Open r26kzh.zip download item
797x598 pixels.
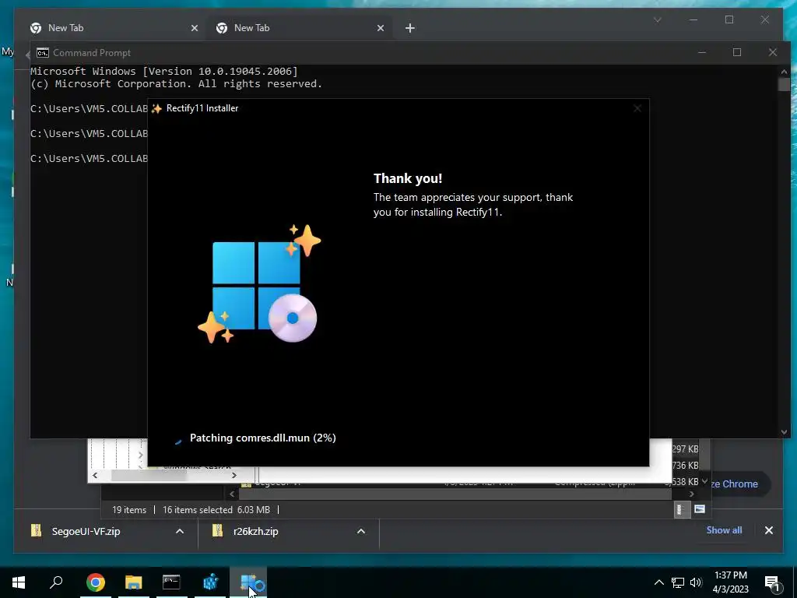coord(255,531)
